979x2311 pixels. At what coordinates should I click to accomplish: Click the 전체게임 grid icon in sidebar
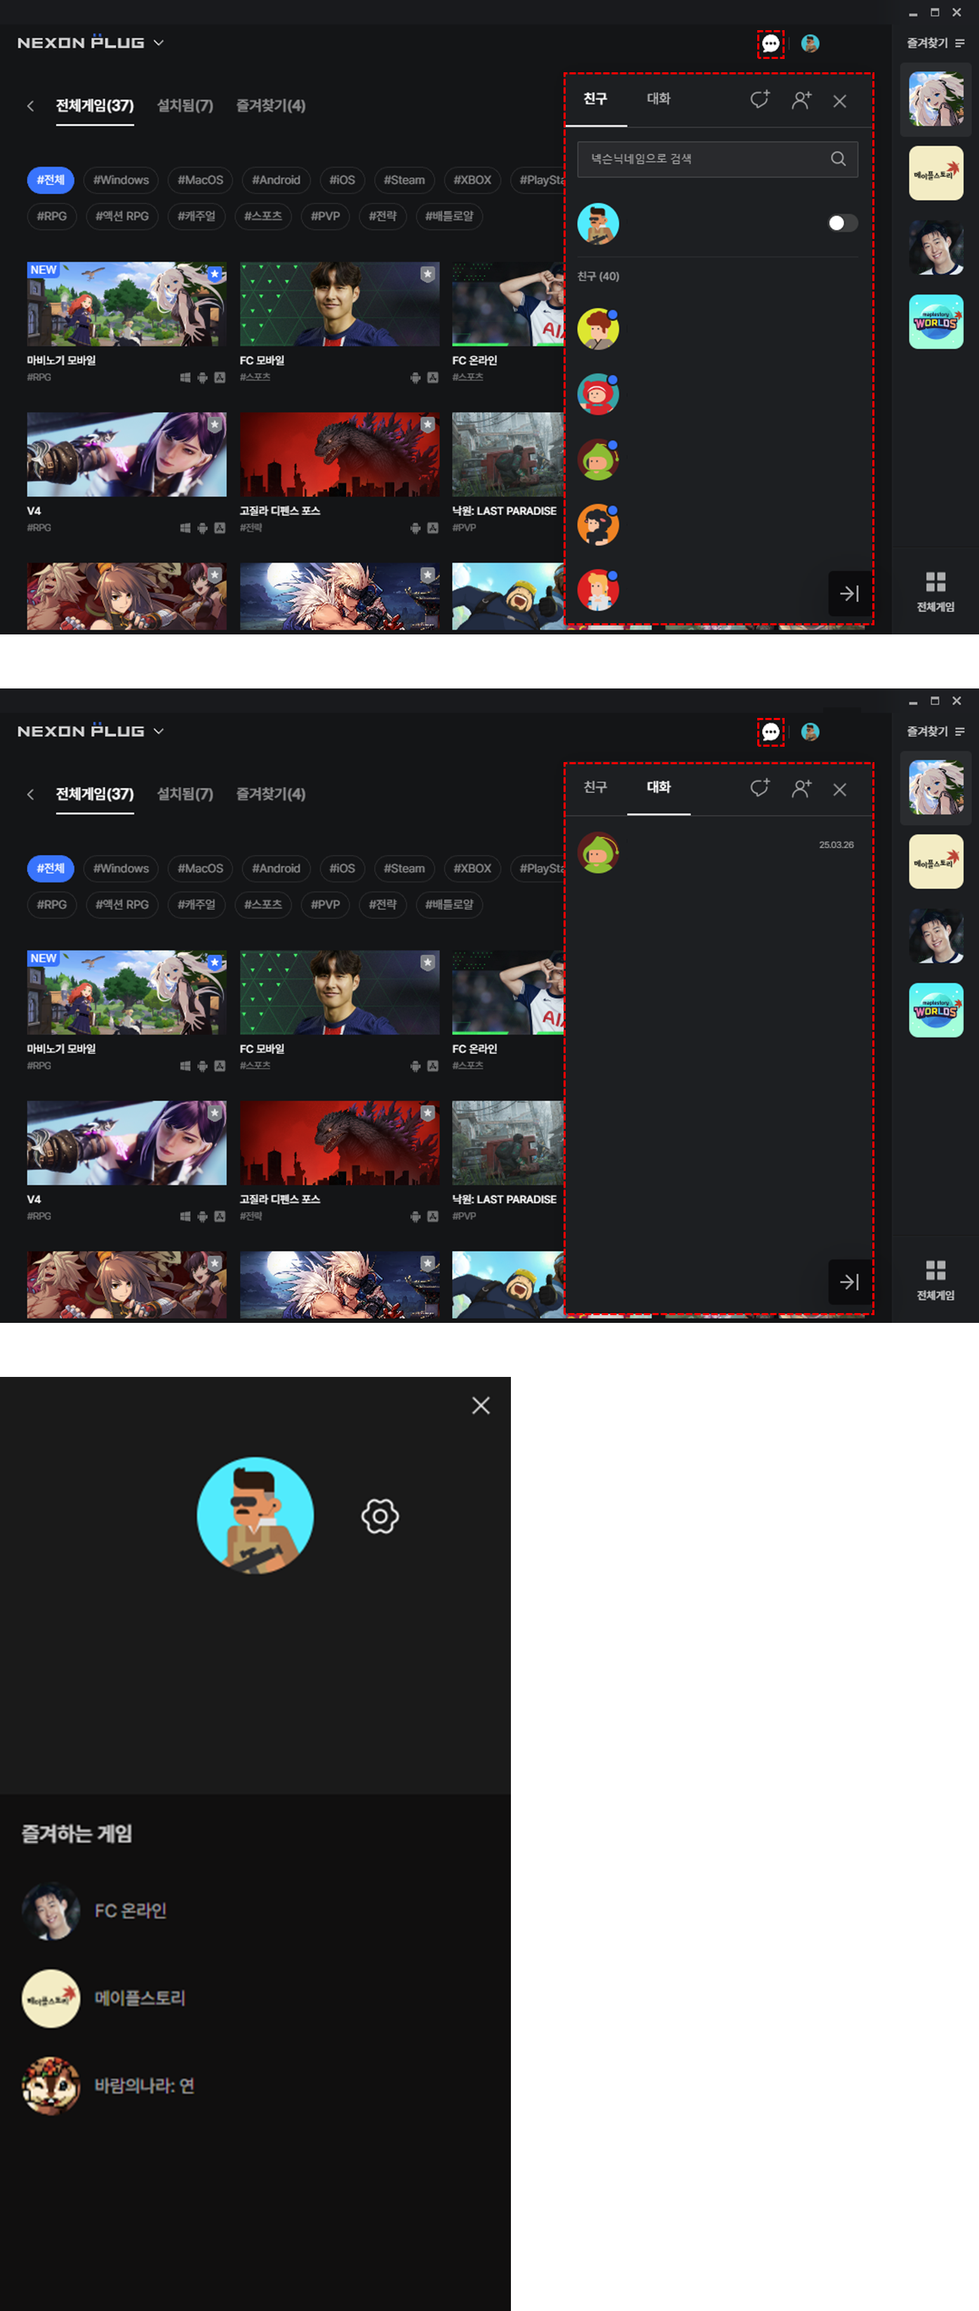(935, 591)
